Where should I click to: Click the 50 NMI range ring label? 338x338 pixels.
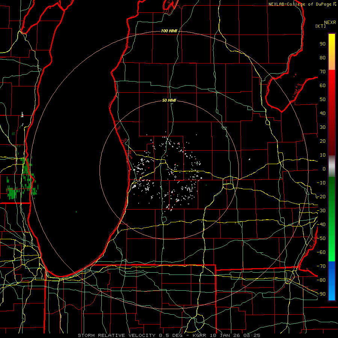pos(169,100)
